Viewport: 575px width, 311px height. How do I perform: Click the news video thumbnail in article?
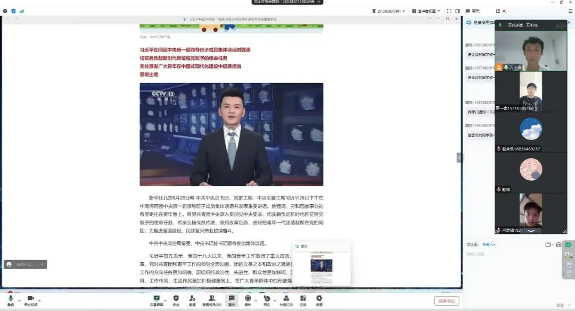(x=231, y=134)
